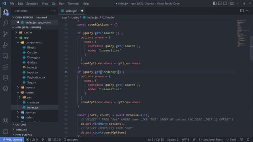Expand the pet folder
This screenshot has height=142, width=253.
[x=35, y=97]
